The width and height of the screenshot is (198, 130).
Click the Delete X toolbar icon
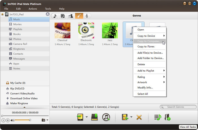pyautogui.click(x=139, y=117)
